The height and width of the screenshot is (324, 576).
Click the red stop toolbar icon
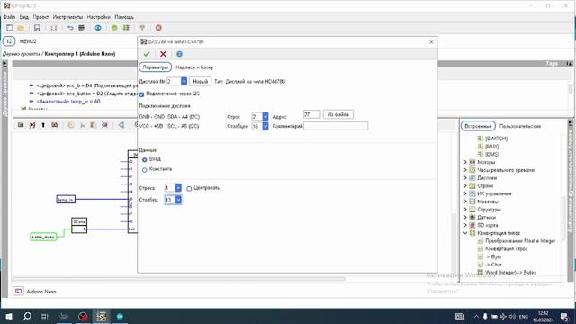(x=158, y=28)
